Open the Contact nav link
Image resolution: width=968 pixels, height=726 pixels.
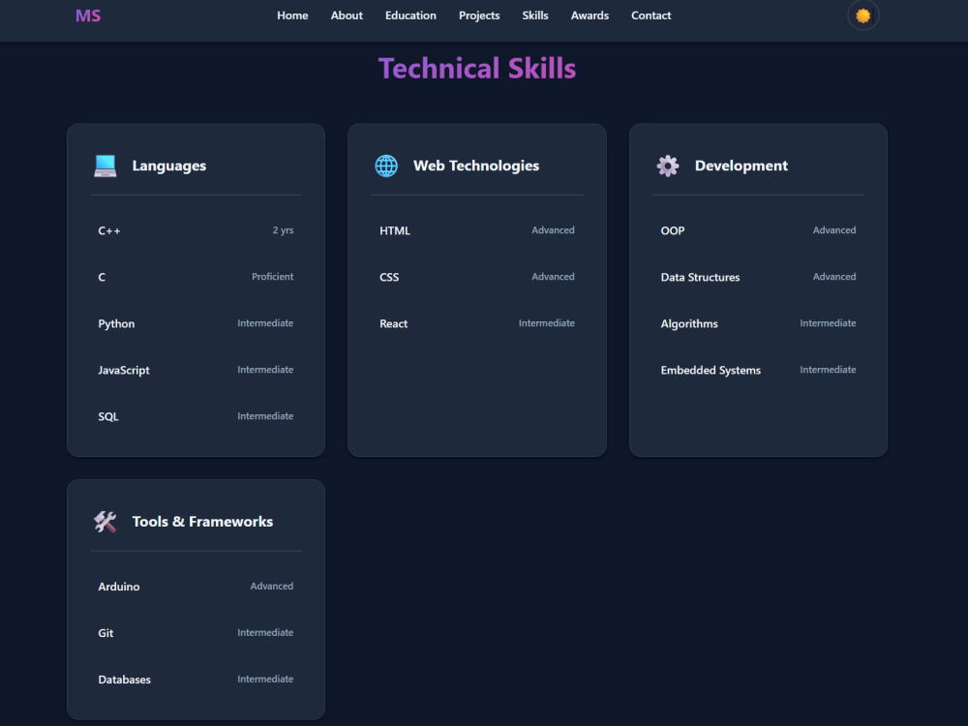click(650, 15)
